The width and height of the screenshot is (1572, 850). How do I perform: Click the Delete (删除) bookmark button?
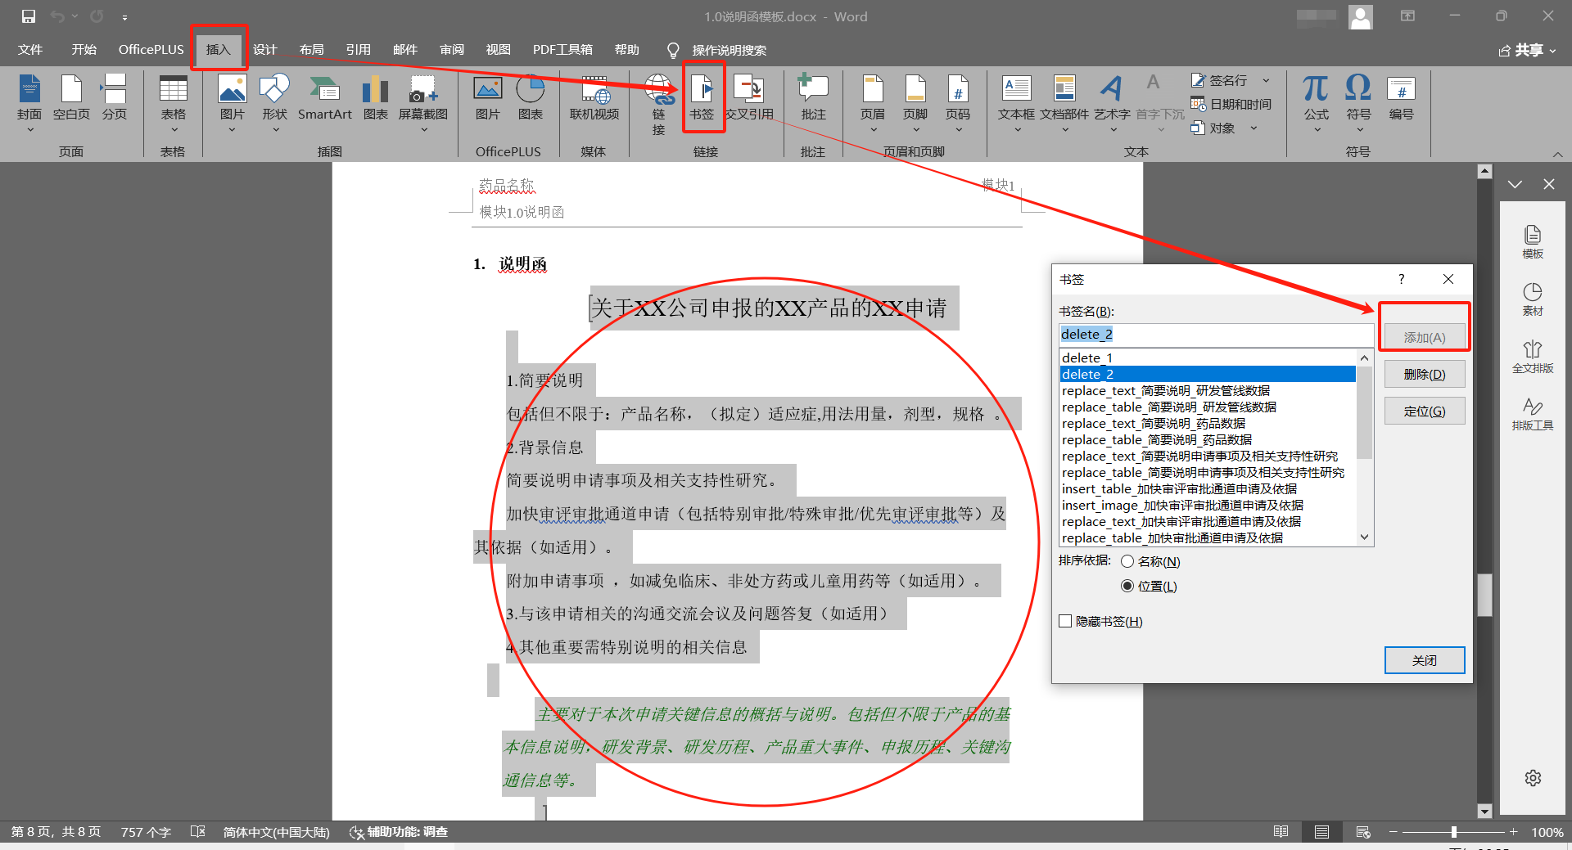pos(1425,374)
